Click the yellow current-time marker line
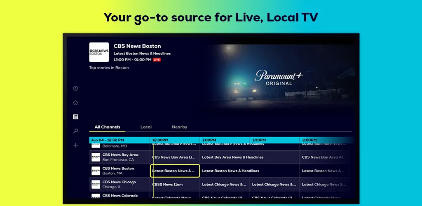Screen dimensions: 422x206 (153, 171)
